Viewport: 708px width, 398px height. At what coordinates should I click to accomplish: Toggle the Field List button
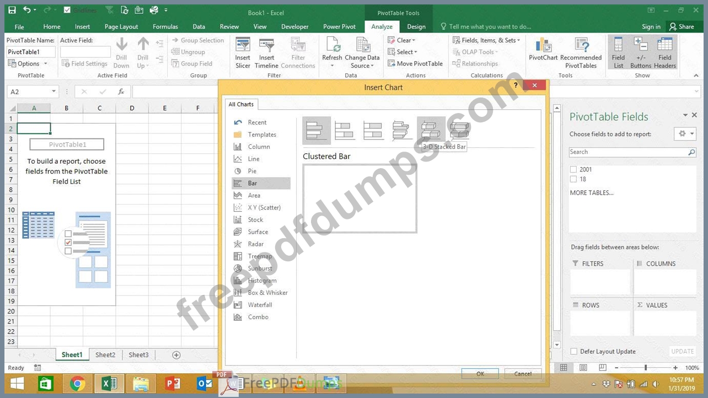pos(618,53)
